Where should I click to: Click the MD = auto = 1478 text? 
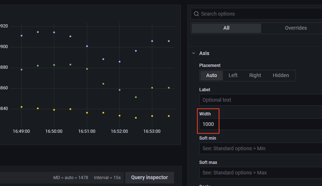click(71, 178)
